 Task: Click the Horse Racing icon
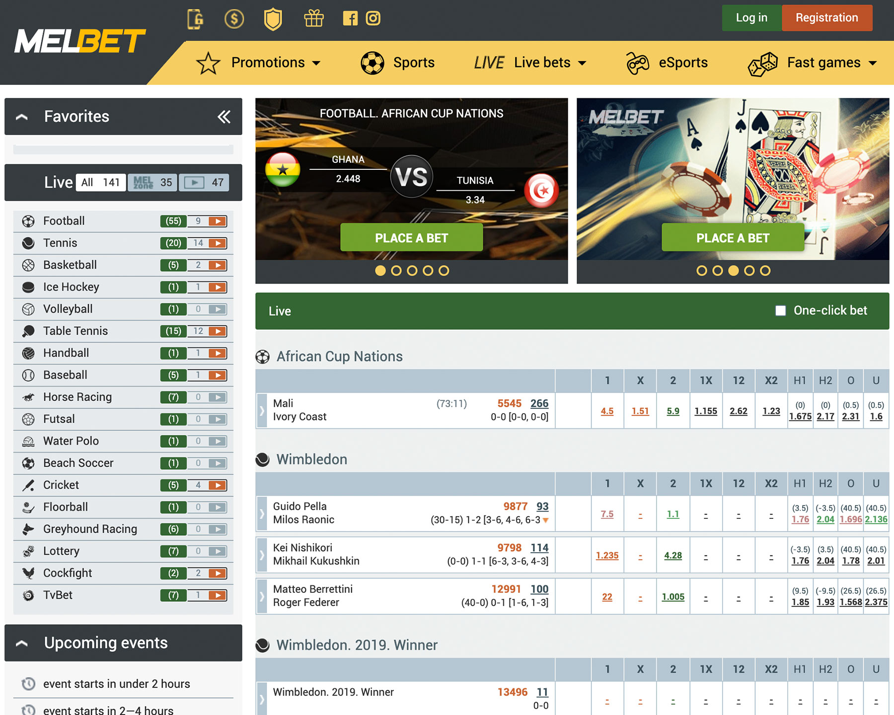[x=28, y=397]
